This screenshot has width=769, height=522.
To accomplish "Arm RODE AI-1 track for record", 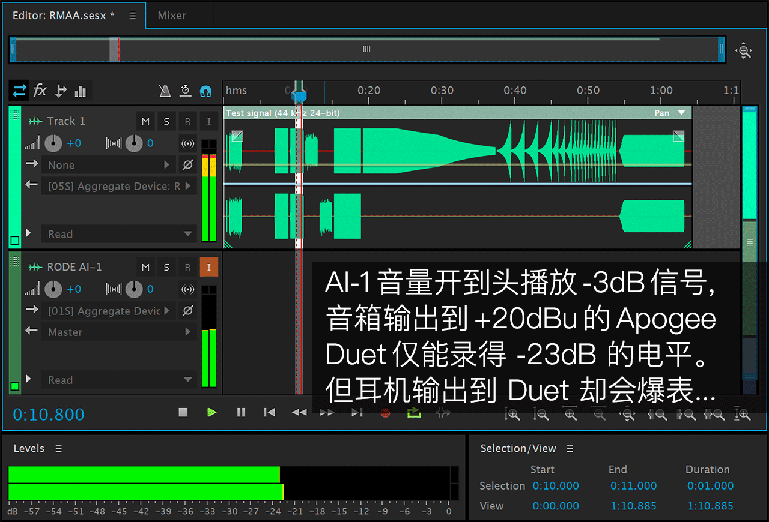I will click(187, 267).
